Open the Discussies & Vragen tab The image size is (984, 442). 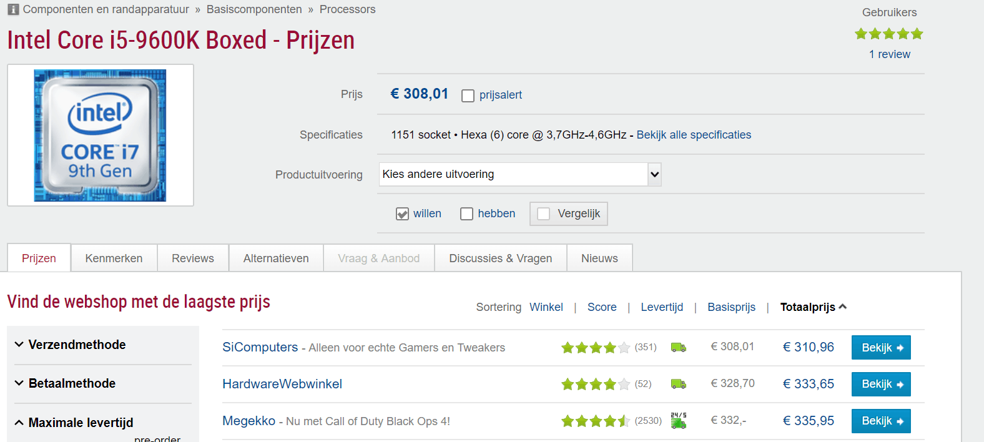coord(501,258)
